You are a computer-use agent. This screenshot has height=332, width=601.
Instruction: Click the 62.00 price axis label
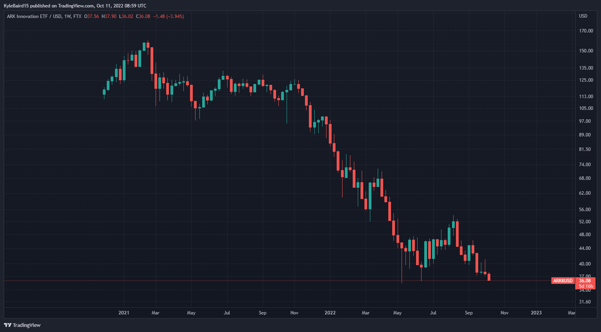585,193
